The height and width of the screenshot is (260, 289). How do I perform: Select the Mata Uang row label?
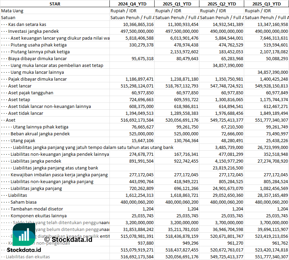coord(12,11)
